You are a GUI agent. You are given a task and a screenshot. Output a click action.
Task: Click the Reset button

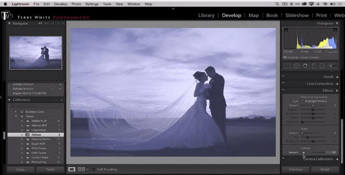(x=325, y=169)
